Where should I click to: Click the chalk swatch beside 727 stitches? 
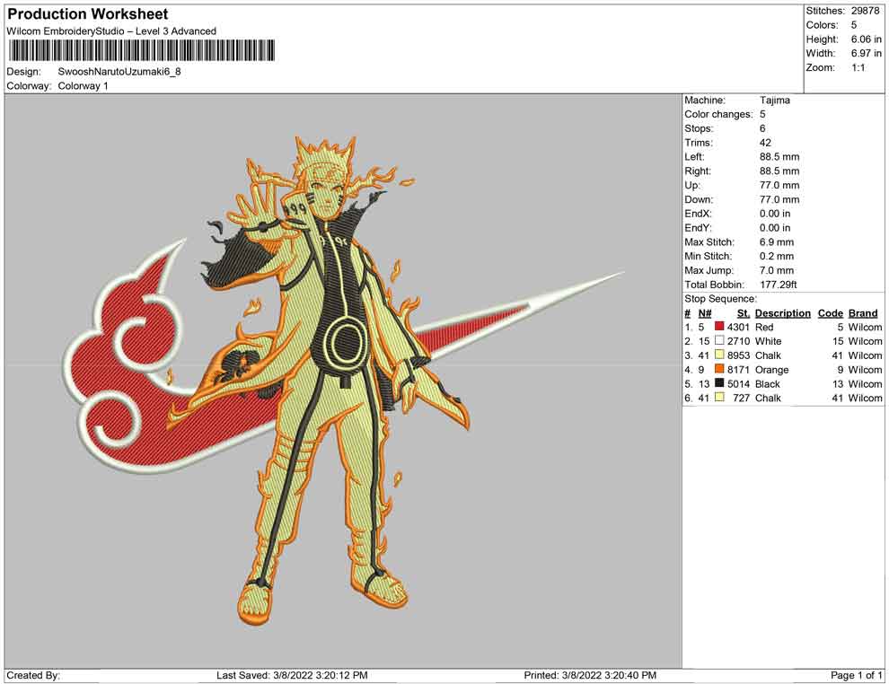point(719,398)
